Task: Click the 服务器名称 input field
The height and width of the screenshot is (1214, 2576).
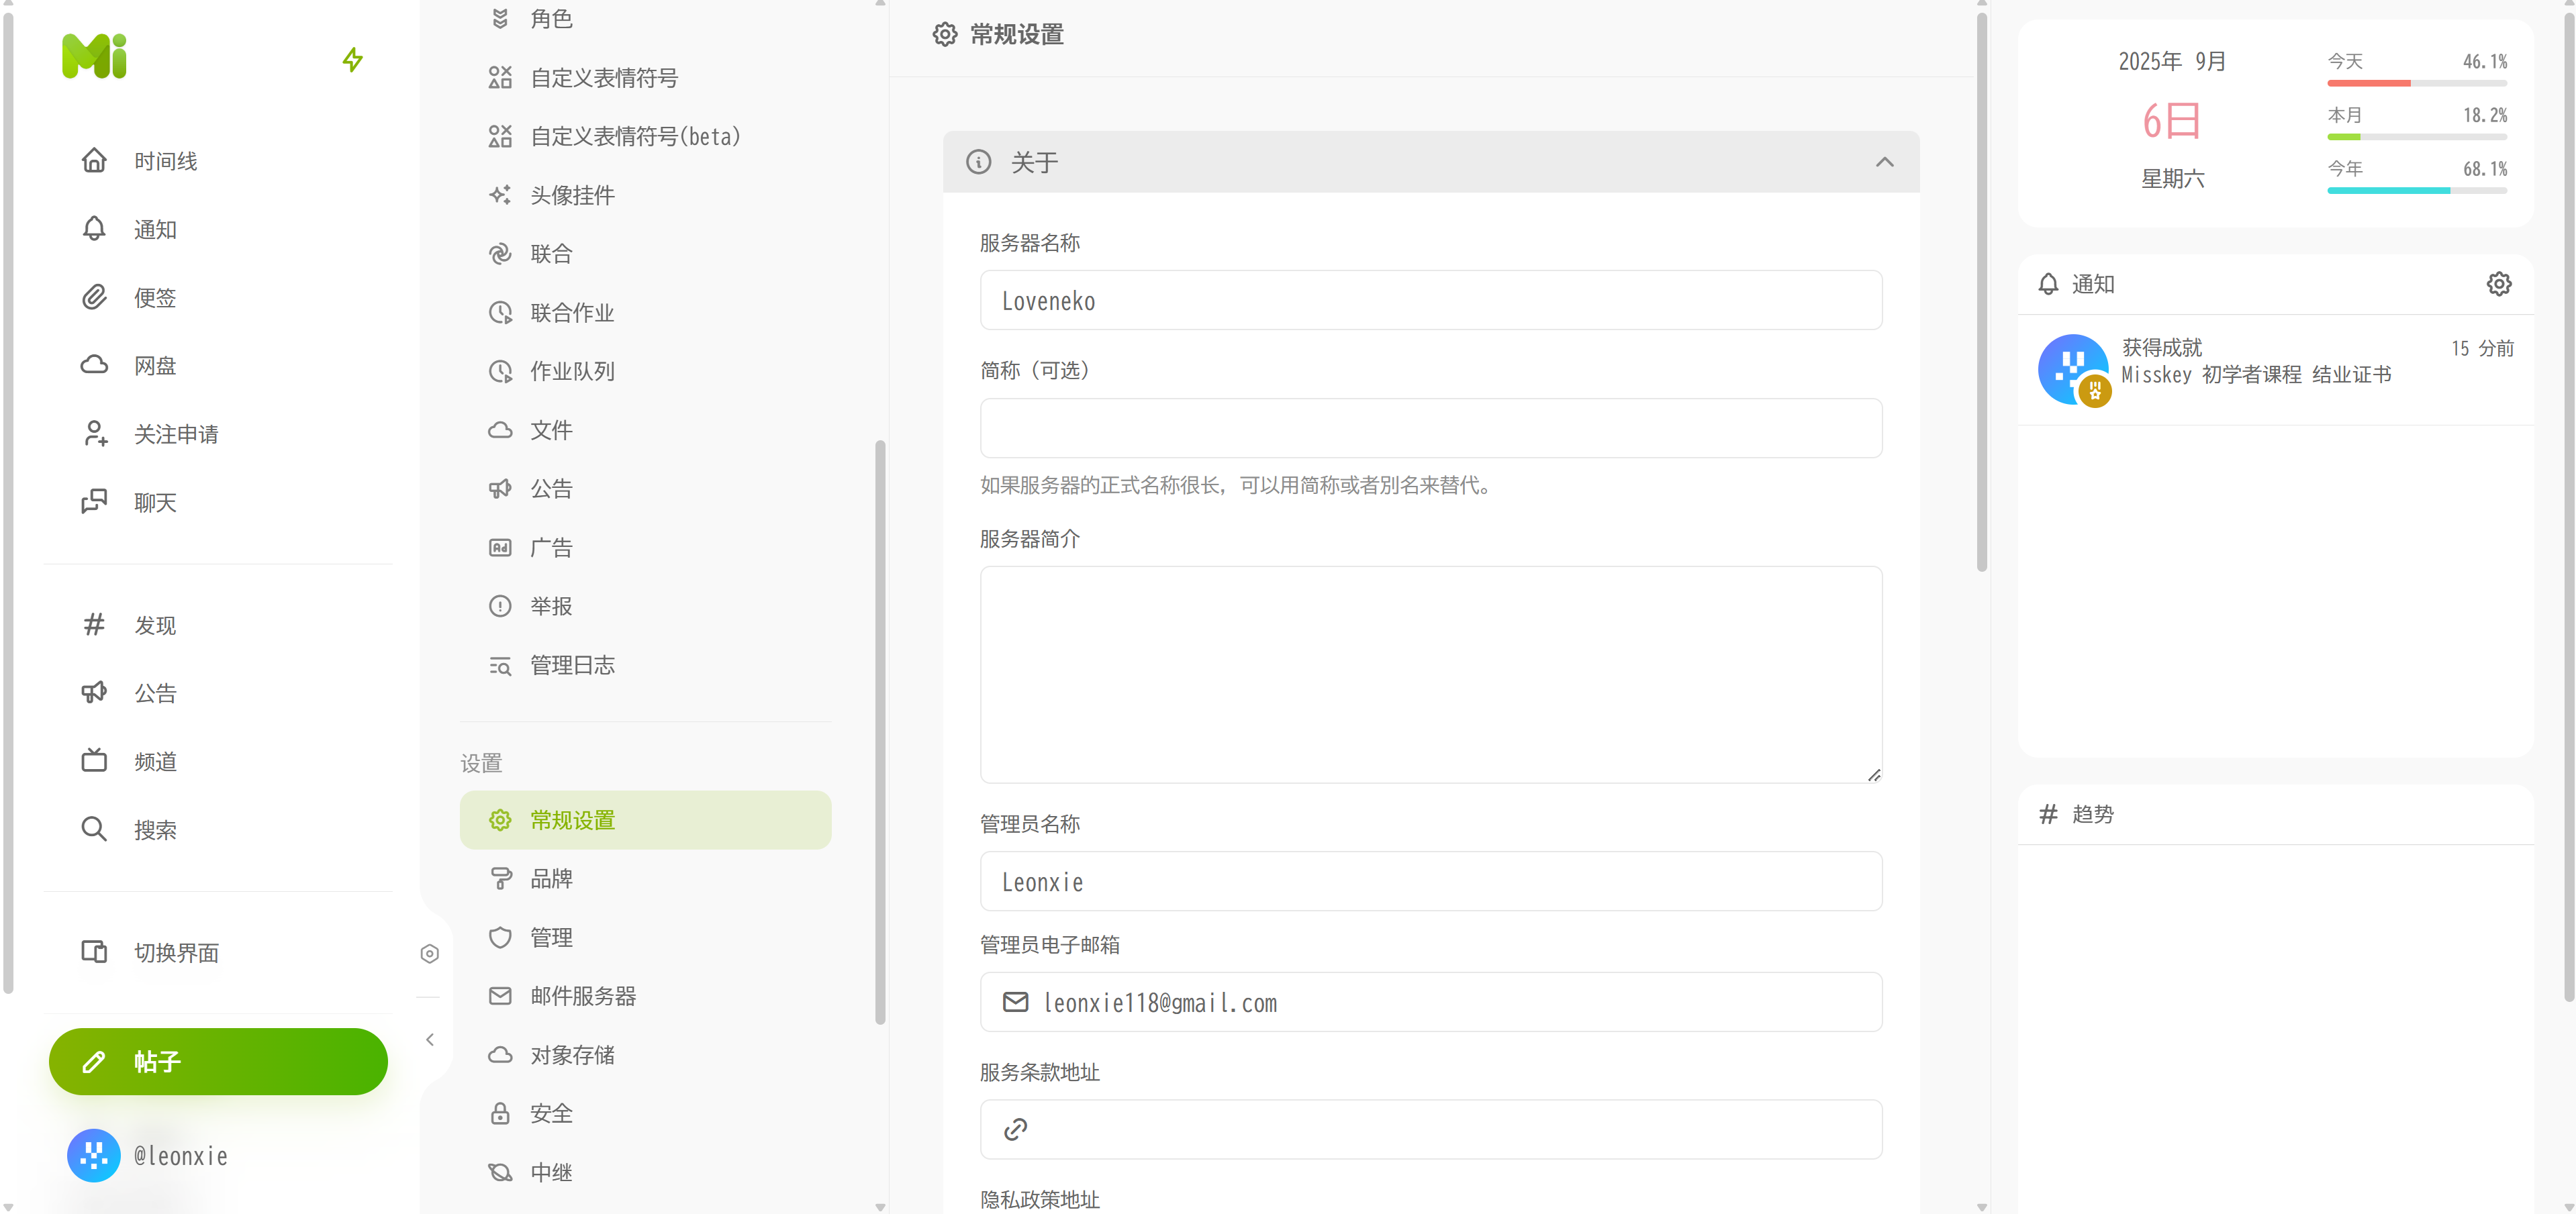Action: (1430, 301)
